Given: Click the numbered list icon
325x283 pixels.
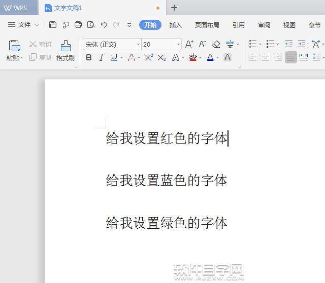Looking at the screenshot, I should [270, 44].
